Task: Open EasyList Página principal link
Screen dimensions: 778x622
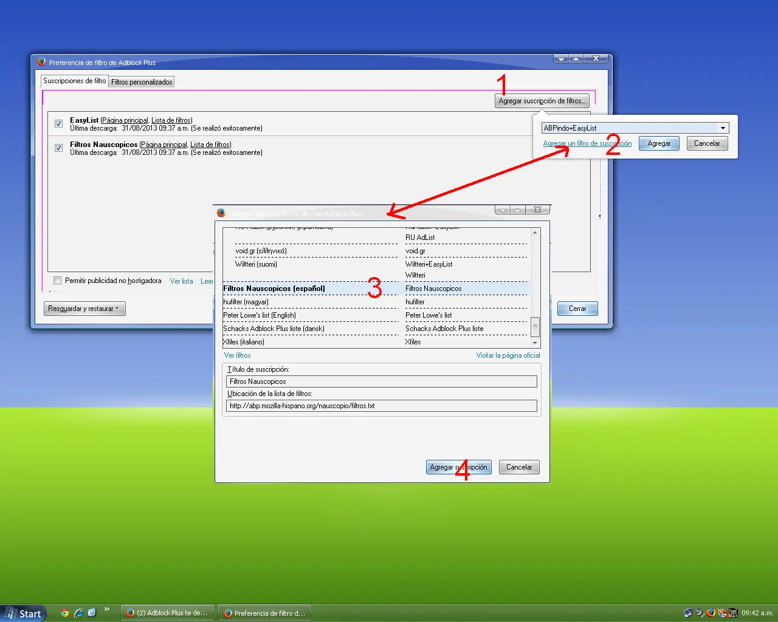Action: click(125, 120)
